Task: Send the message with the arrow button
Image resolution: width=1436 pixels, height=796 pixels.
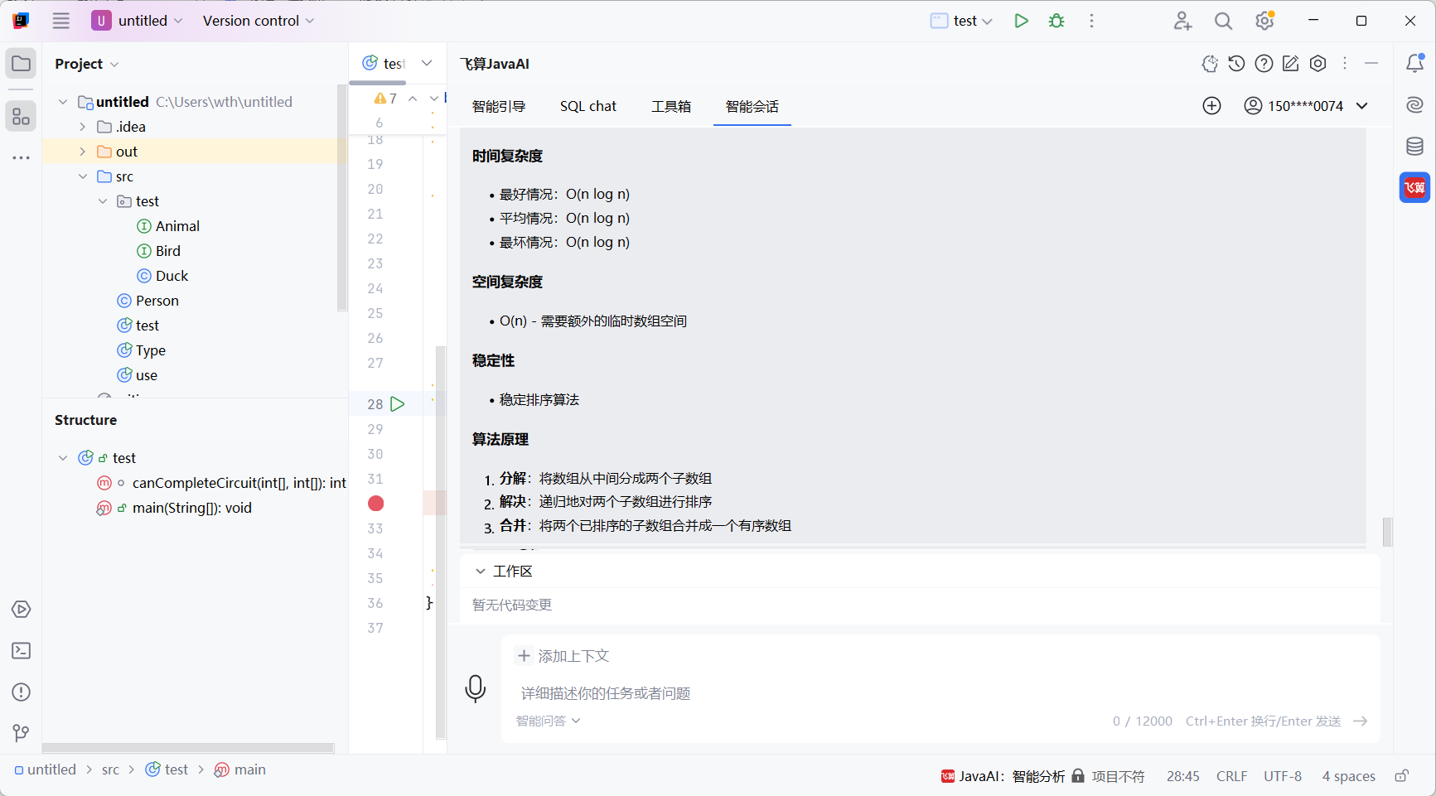Action: 1361,721
